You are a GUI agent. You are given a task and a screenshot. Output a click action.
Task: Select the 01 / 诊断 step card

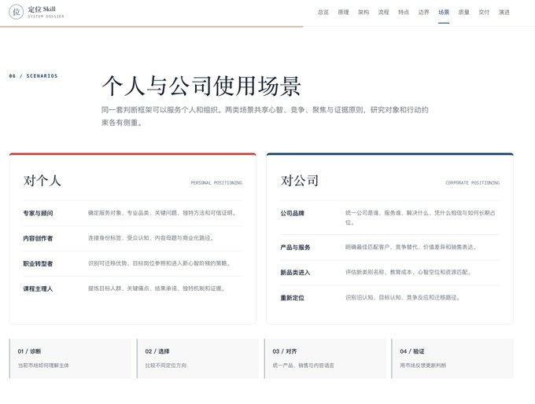coord(70,358)
